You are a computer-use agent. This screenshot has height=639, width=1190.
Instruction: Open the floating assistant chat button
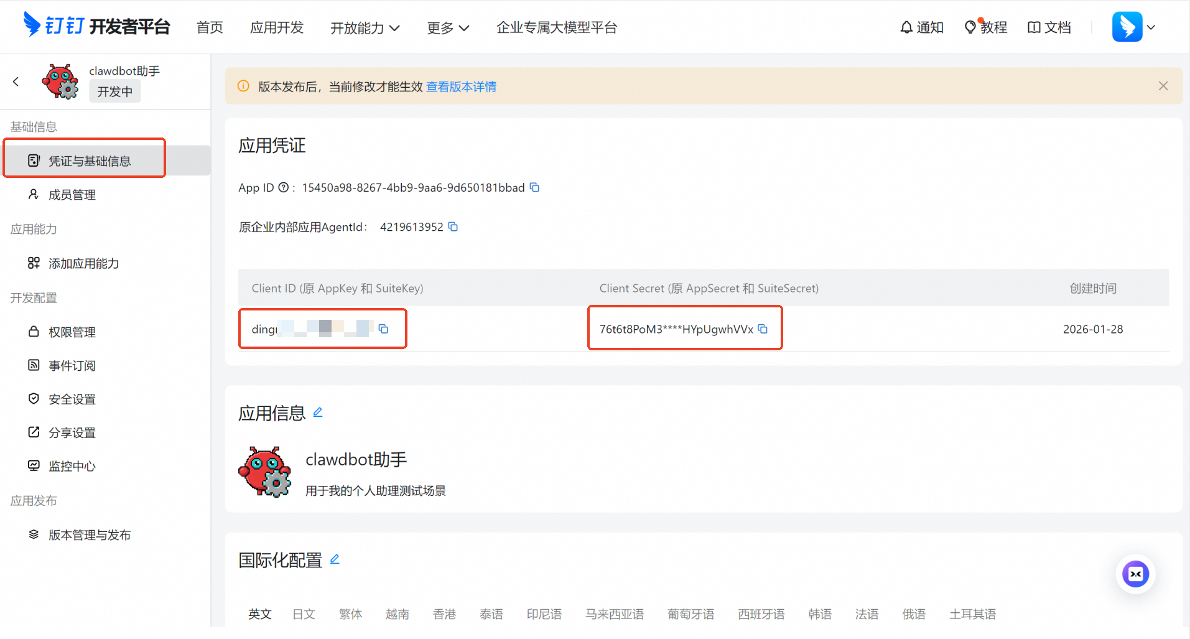1135,574
